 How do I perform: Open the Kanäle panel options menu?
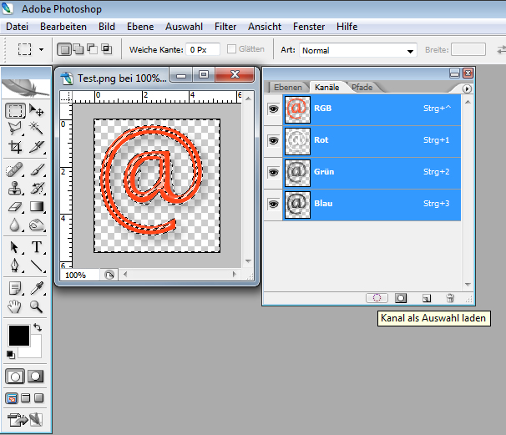pos(467,89)
